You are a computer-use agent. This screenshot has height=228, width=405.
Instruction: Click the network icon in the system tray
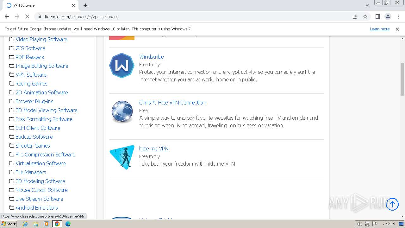pos(367,224)
